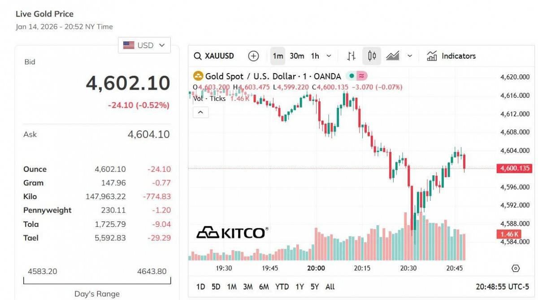The height and width of the screenshot is (300, 538).
Task: Expand more chart styles dropdown arrow
Action: click(410, 56)
